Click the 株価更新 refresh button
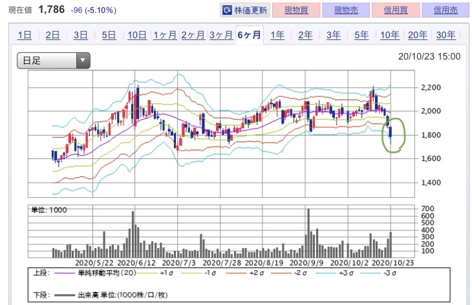 245,10
